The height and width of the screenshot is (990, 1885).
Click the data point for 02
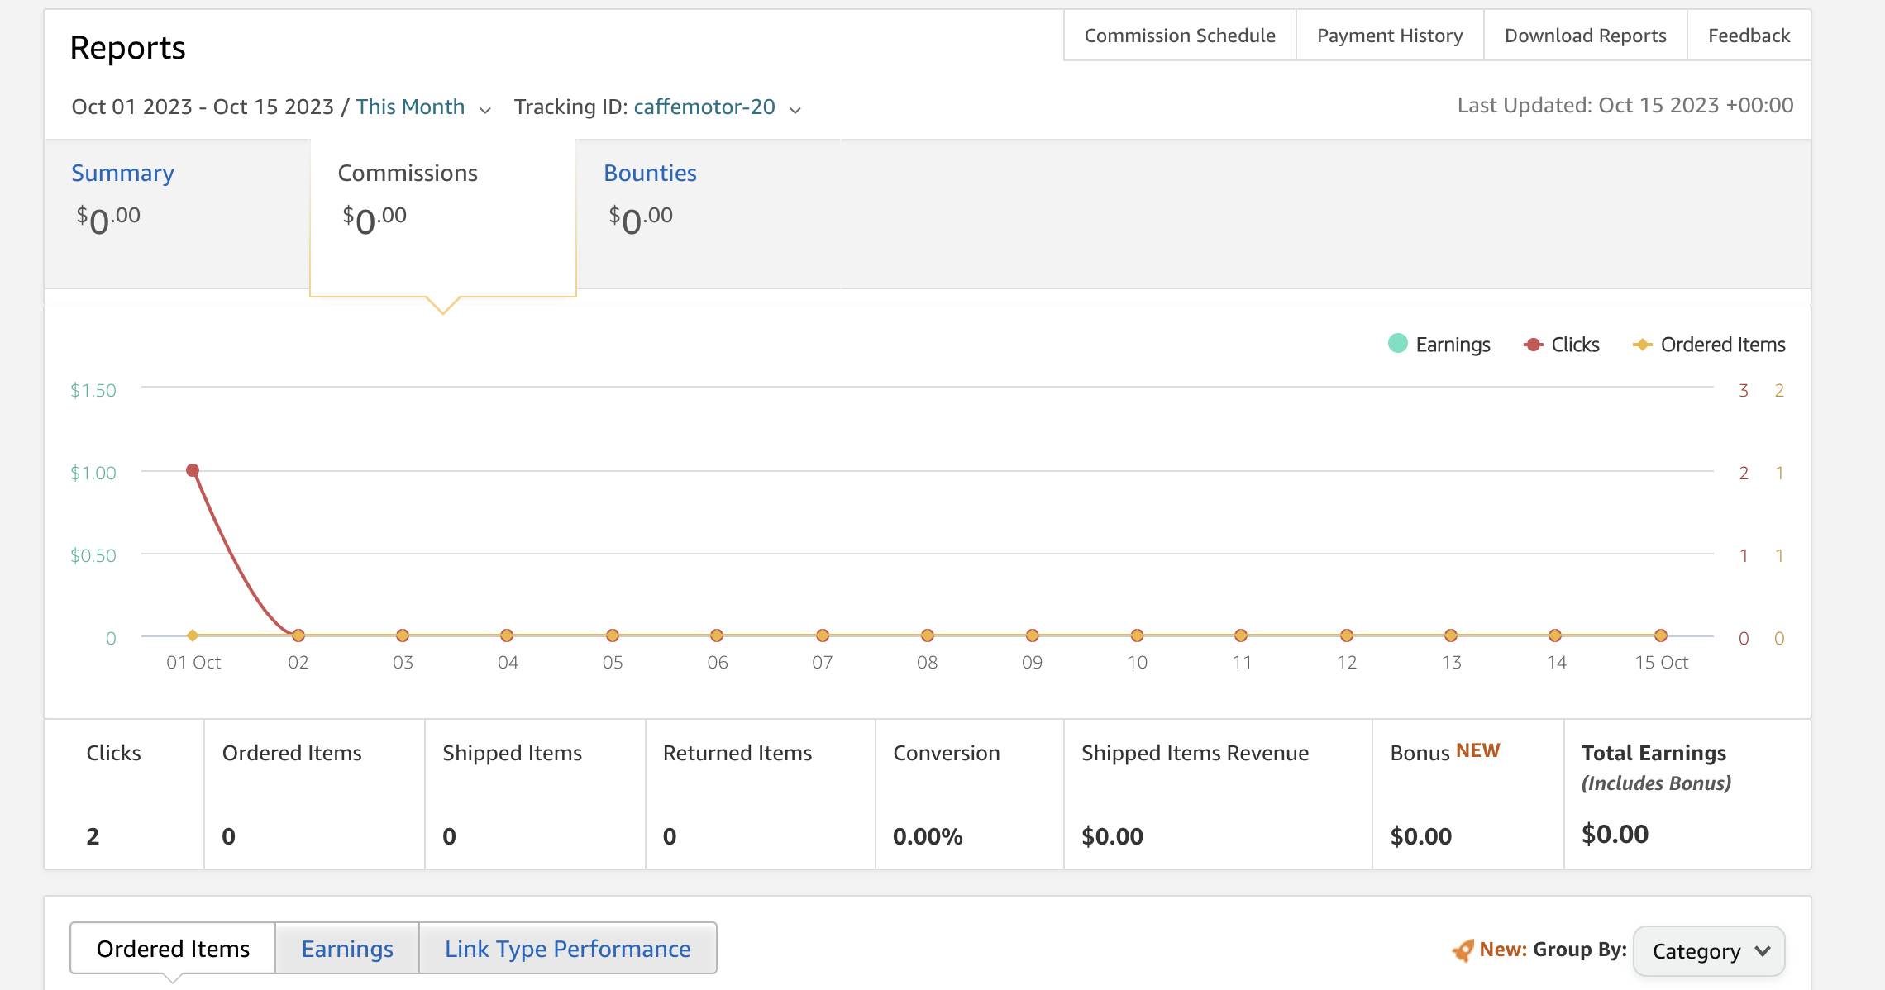[298, 635]
